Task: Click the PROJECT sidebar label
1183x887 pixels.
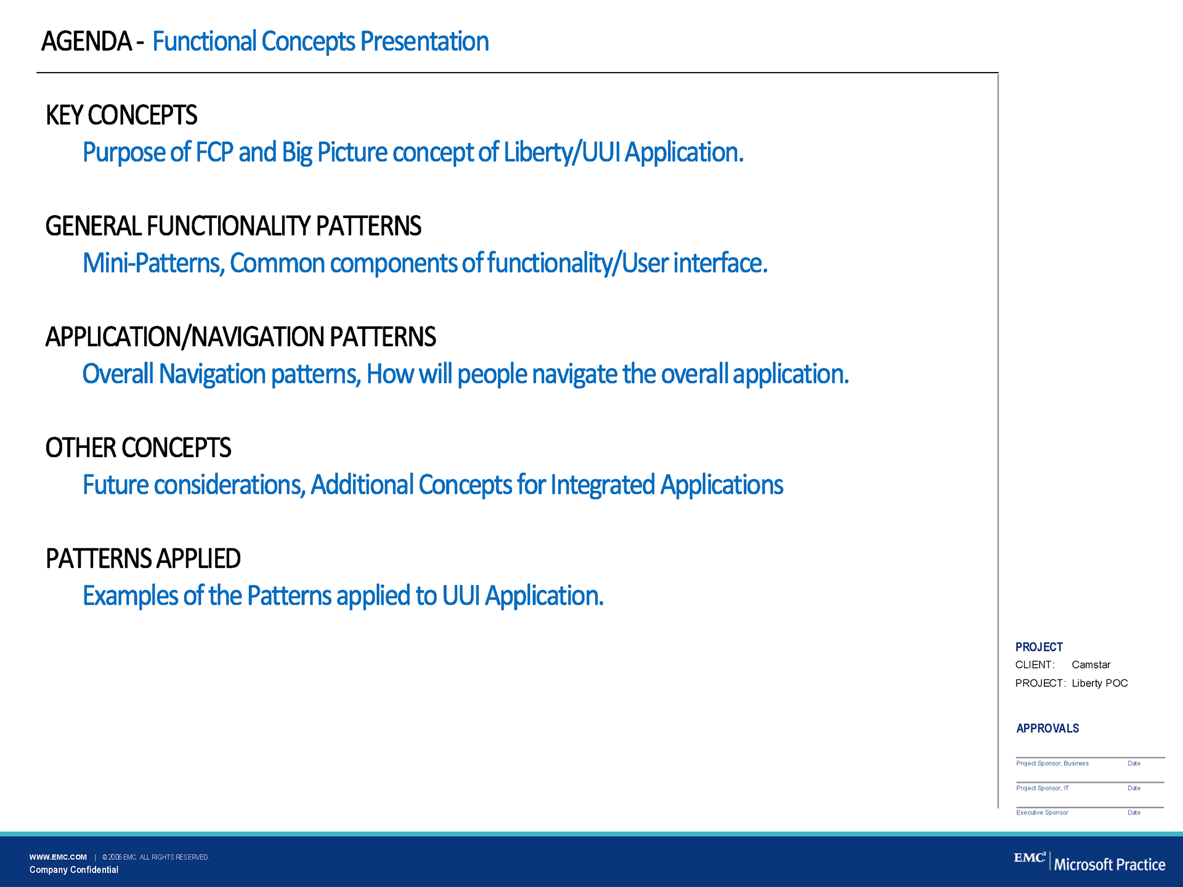Action: pos(1039,647)
